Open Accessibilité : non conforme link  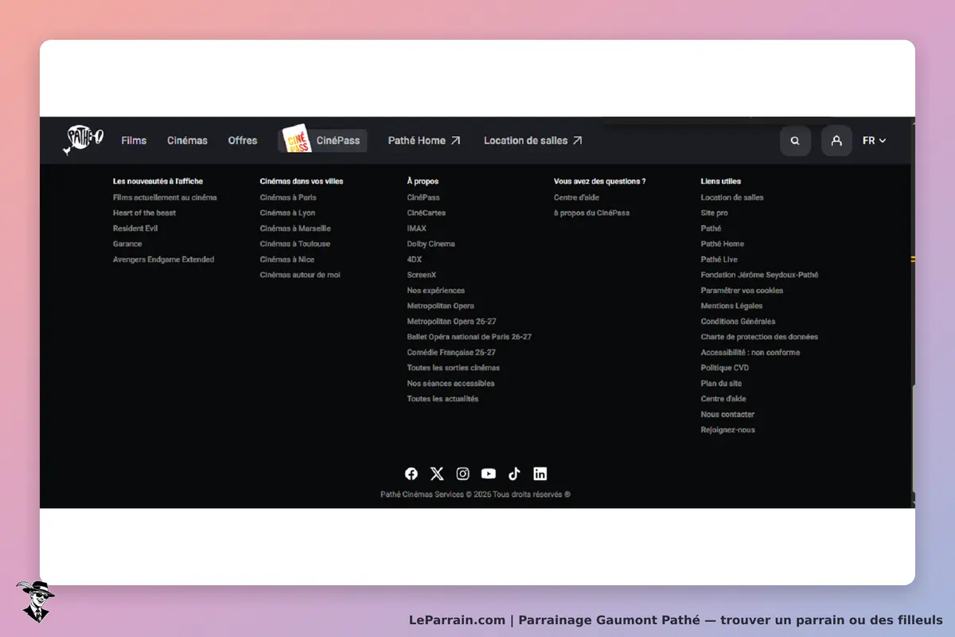pos(750,353)
